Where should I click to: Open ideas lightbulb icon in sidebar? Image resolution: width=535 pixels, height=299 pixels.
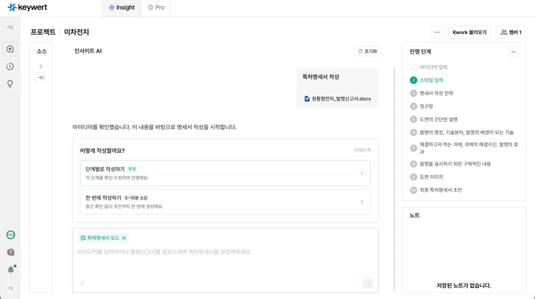pyautogui.click(x=10, y=84)
